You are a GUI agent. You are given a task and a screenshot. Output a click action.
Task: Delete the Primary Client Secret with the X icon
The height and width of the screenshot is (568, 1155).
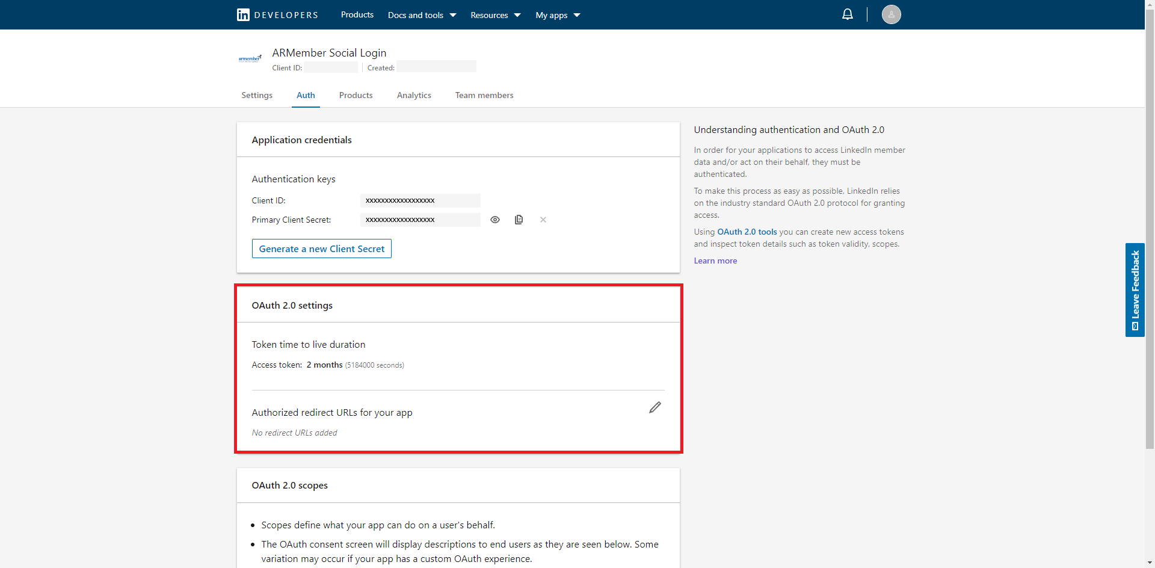click(x=543, y=220)
